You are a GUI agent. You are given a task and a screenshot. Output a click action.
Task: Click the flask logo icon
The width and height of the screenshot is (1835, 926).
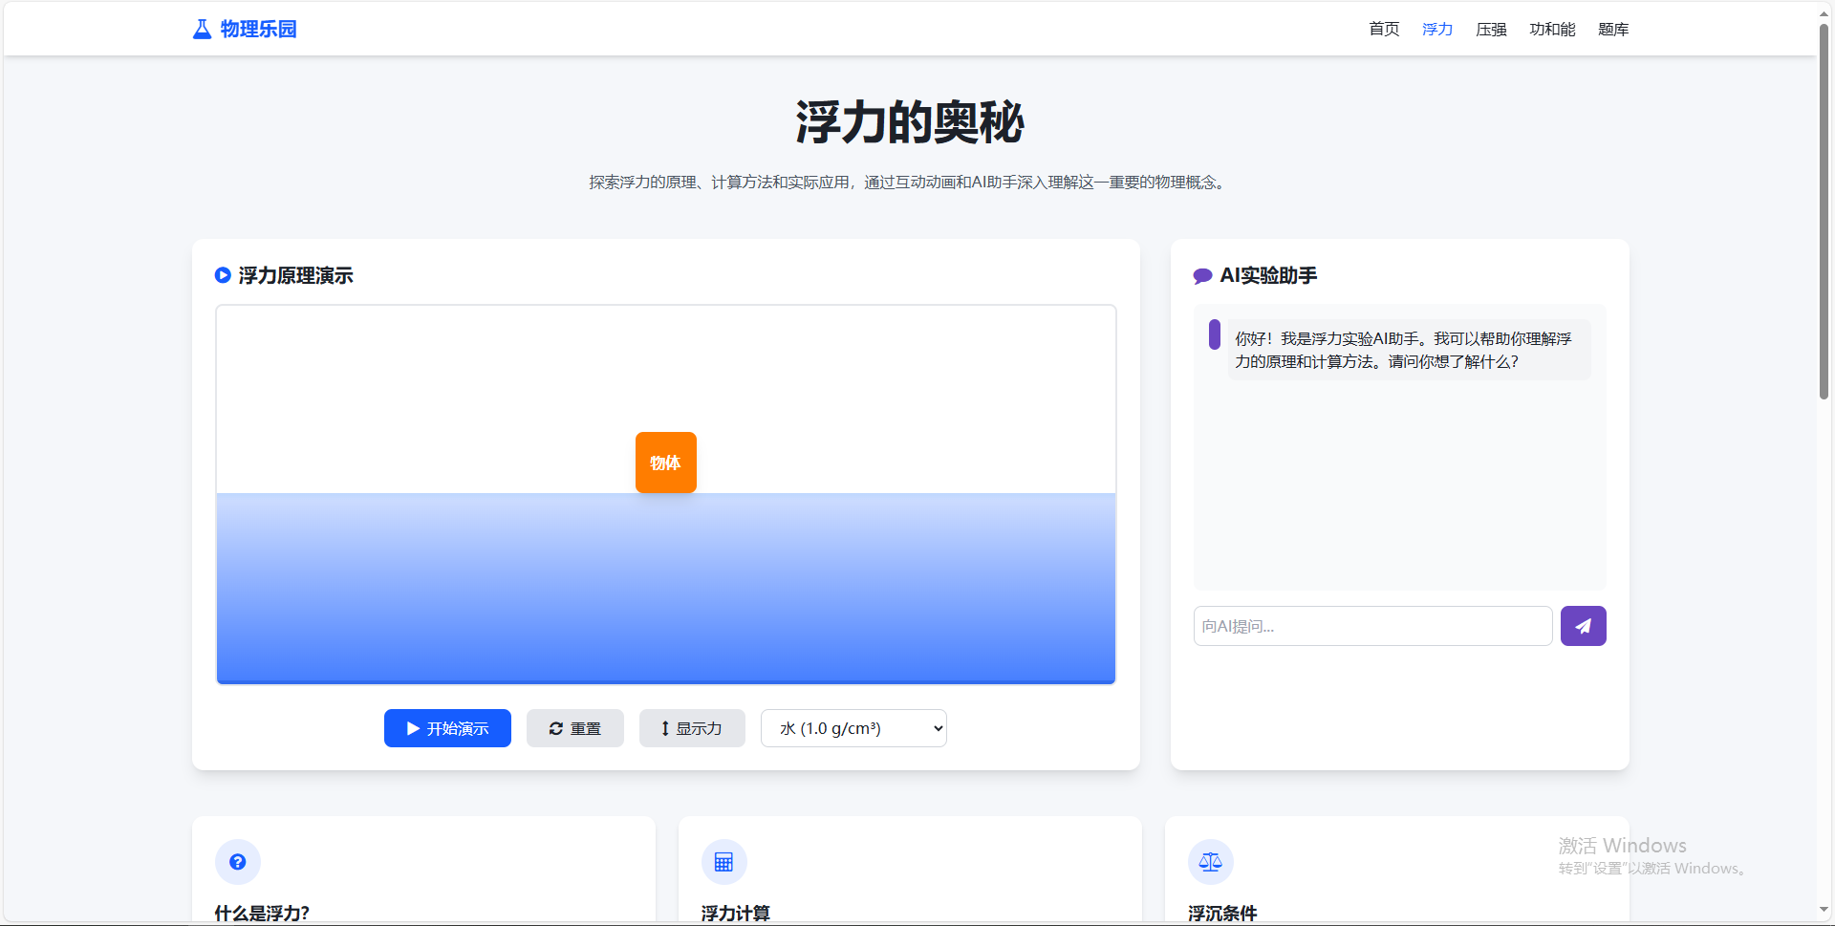tap(202, 30)
